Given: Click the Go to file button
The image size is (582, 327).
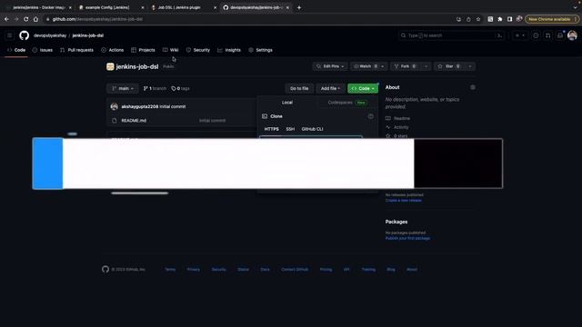Looking at the screenshot, I should tap(299, 89).
